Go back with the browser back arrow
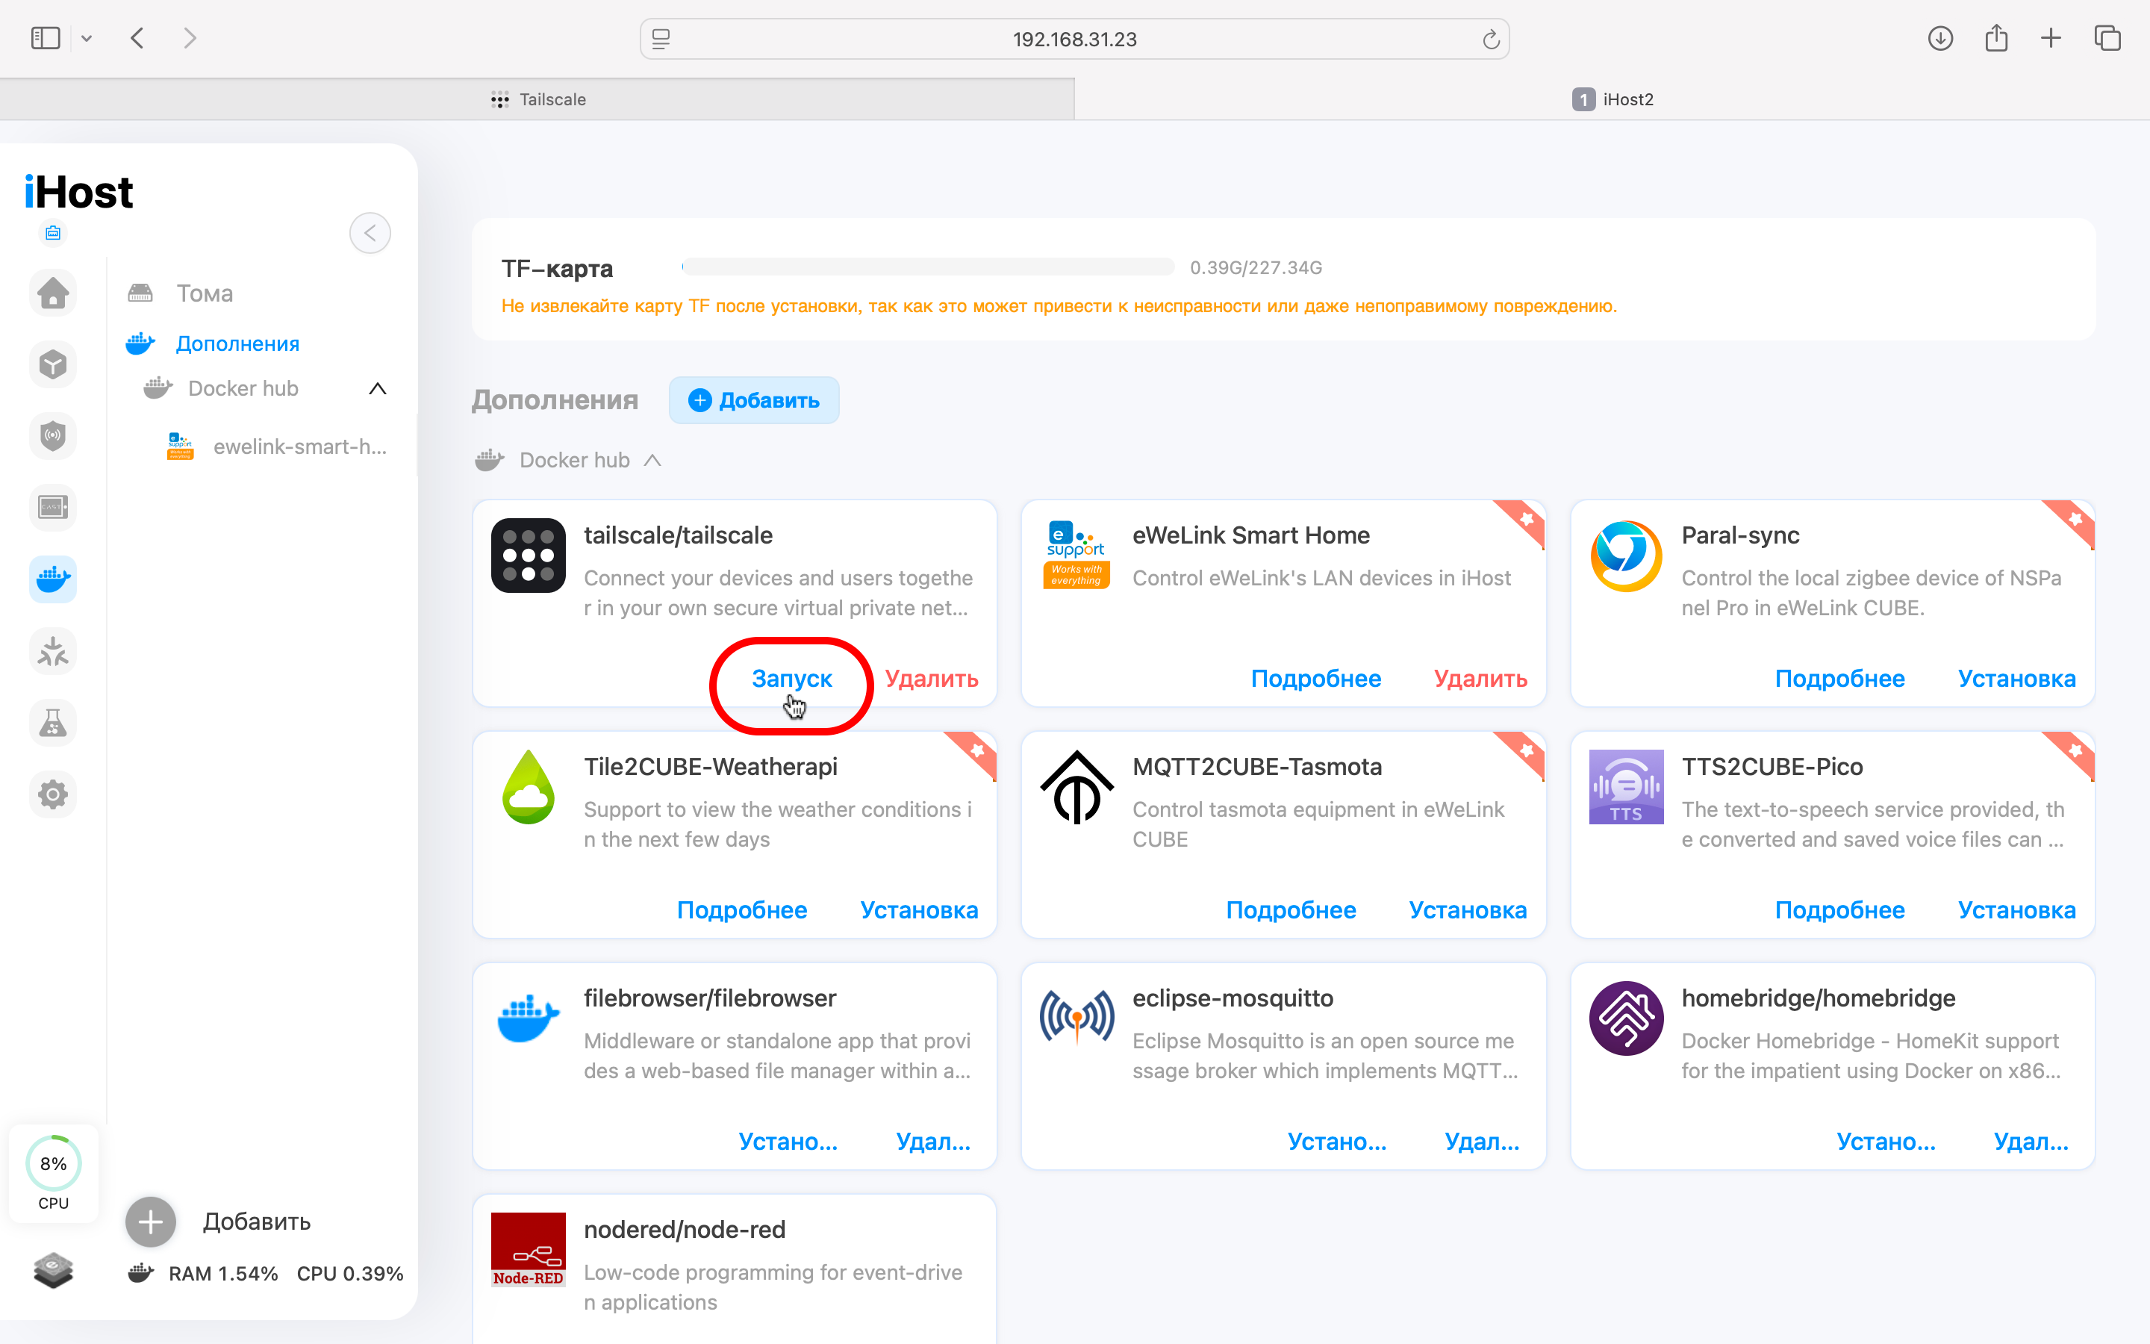The width and height of the screenshot is (2150, 1344). click(137, 38)
